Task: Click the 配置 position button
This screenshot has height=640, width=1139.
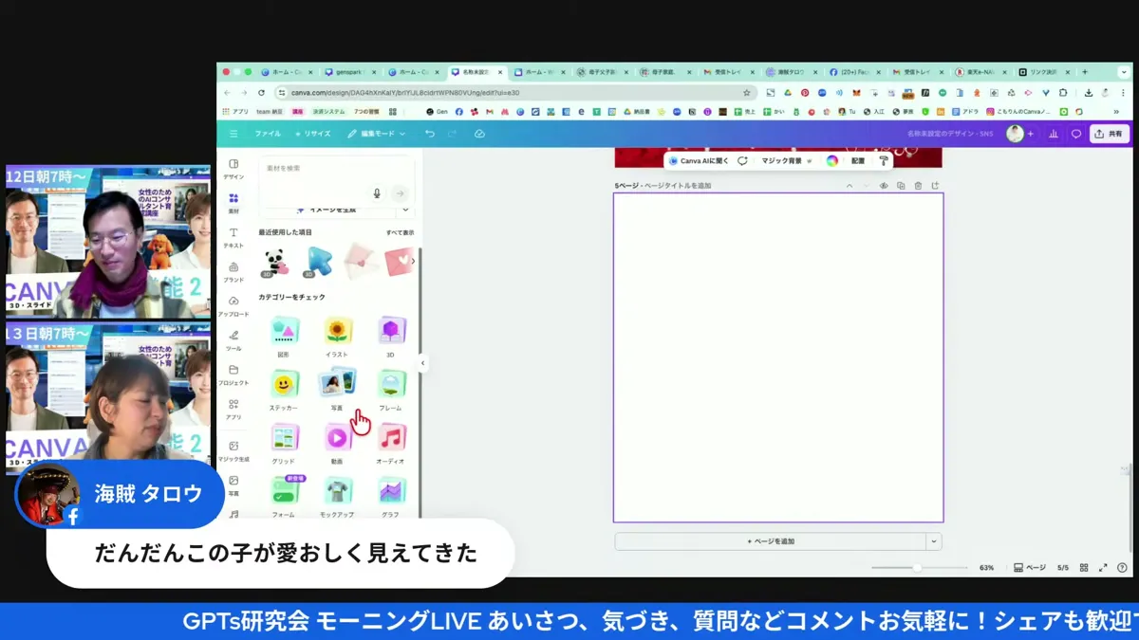Action: click(x=858, y=161)
